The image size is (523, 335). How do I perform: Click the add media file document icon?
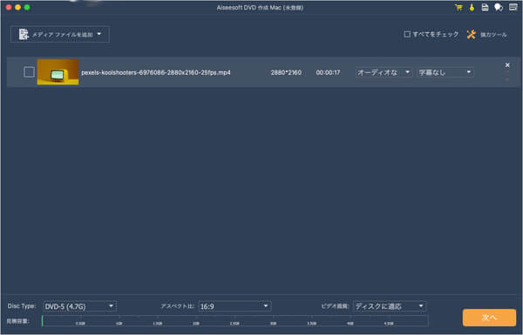(24, 34)
